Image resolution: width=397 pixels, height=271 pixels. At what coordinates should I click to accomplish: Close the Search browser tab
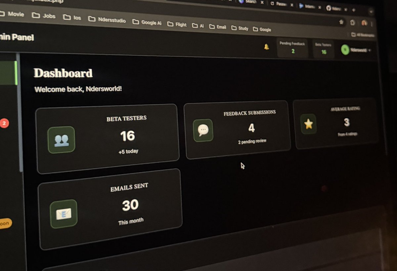point(262,2)
